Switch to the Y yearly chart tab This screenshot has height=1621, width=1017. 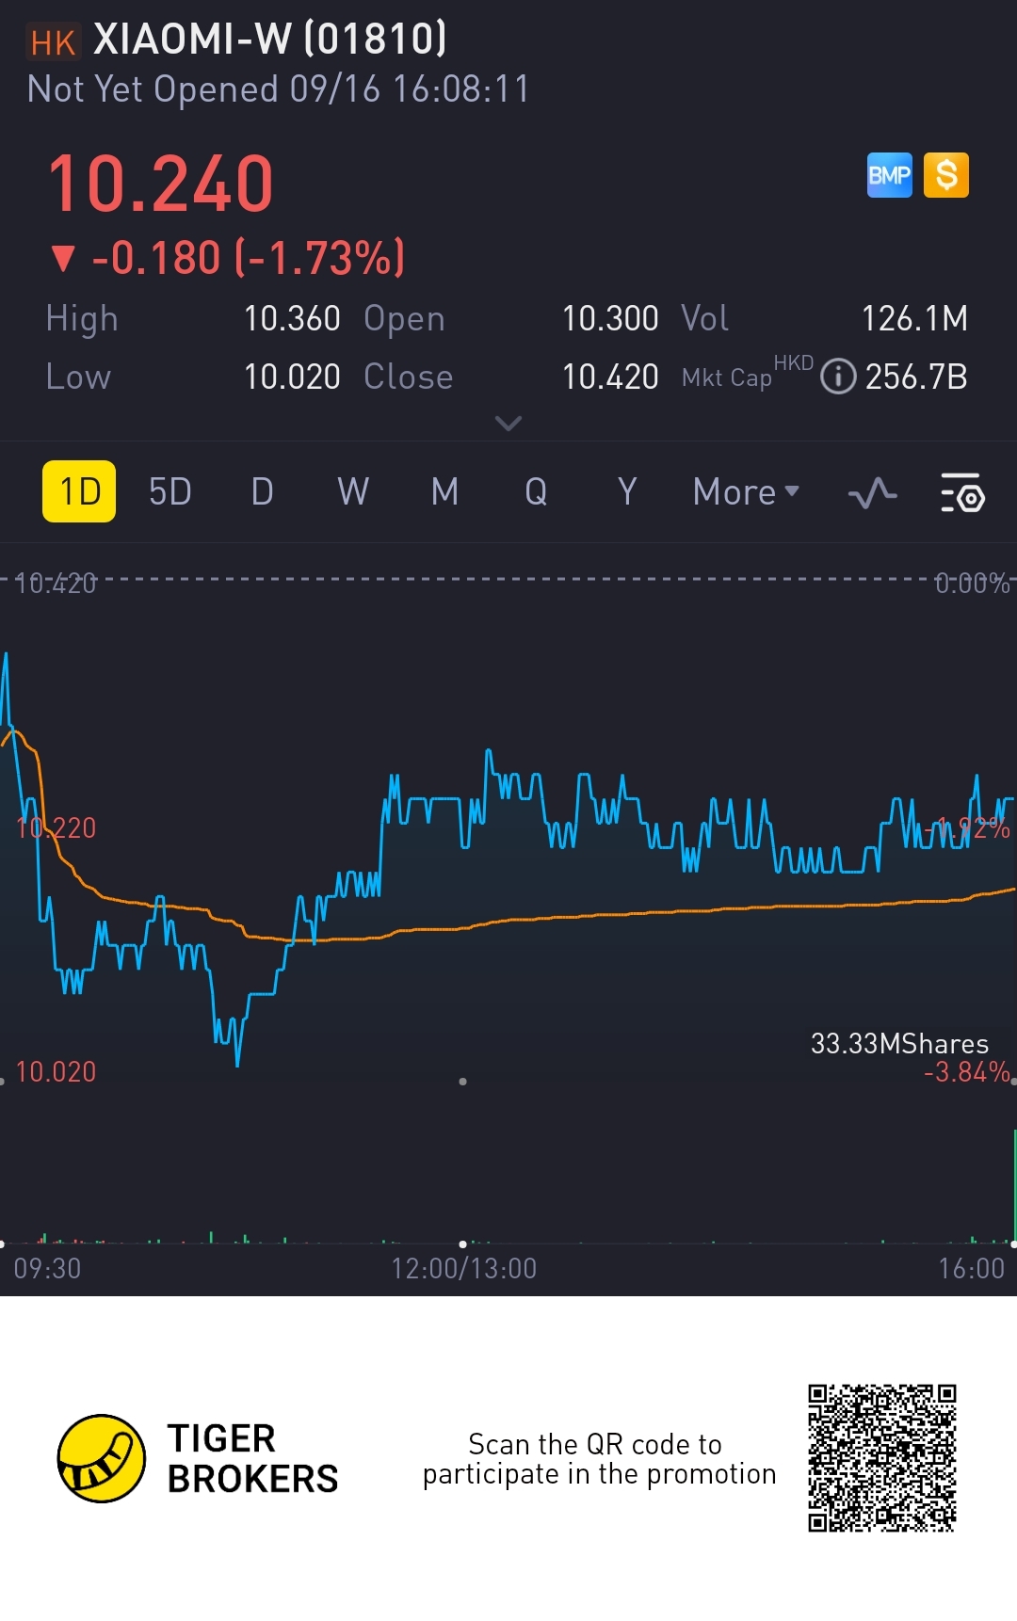(x=627, y=491)
